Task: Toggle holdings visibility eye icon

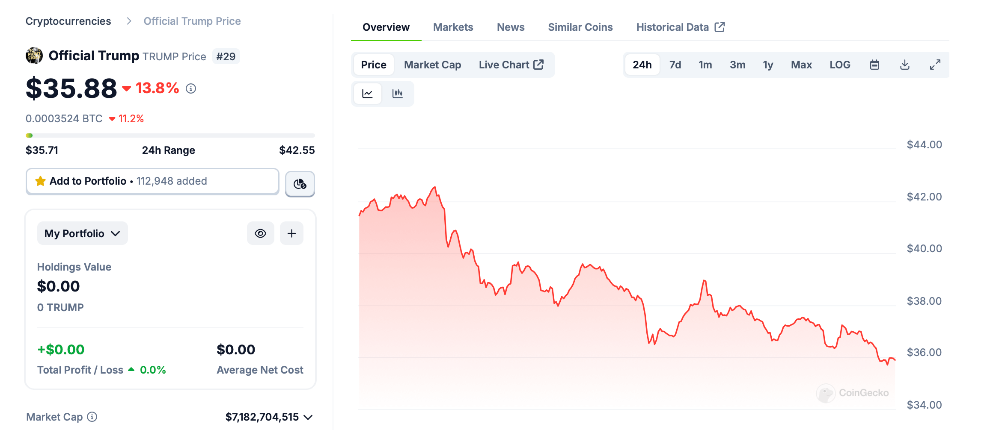Action: [260, 233]
